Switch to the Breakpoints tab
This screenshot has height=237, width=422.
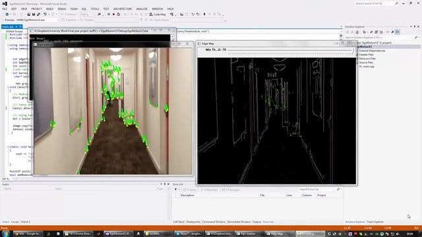point(193,222)
